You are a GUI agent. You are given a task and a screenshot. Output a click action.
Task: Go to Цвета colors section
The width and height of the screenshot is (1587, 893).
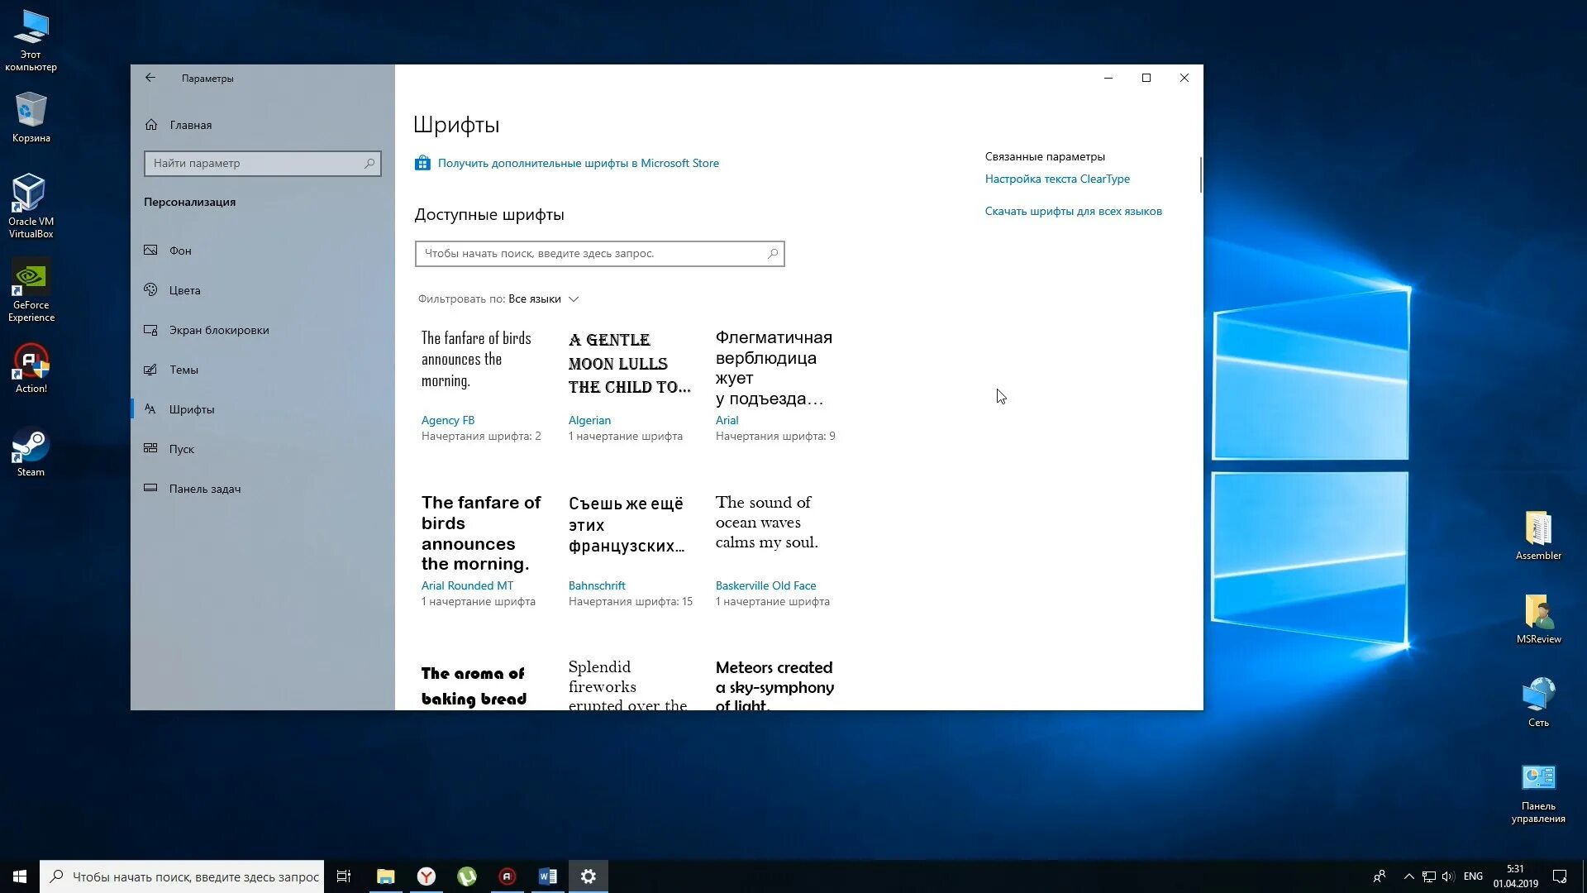click(184, 290)
